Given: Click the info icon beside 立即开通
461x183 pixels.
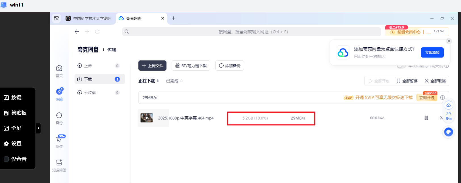Looking at the screenshot, I should [x=443, y=97].
